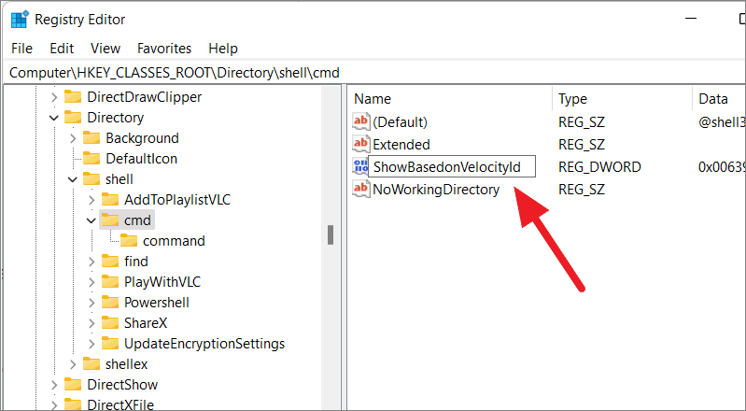Select the DefaultIcon key label
Screen dimensions: 746x411
click(x=141, y=159)
